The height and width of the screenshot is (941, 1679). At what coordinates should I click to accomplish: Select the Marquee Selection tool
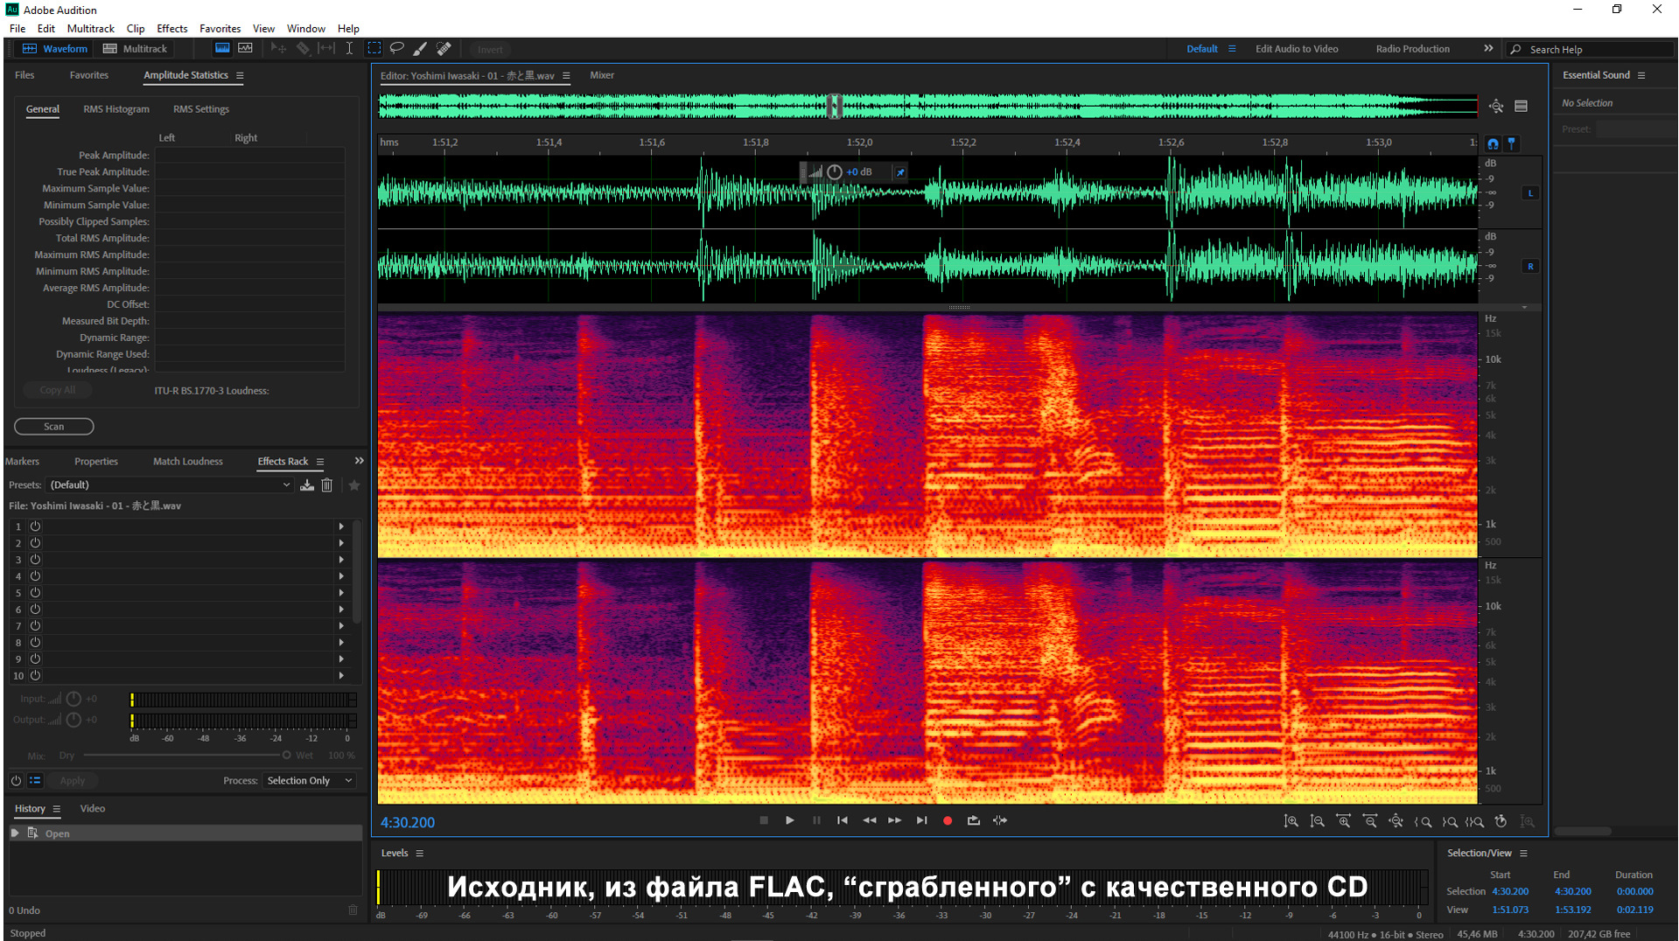click(374, 49)
